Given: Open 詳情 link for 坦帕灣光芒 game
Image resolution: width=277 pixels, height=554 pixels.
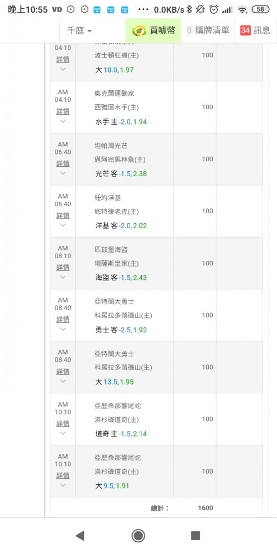Looking at the screenshot, I should pos(63,163).
